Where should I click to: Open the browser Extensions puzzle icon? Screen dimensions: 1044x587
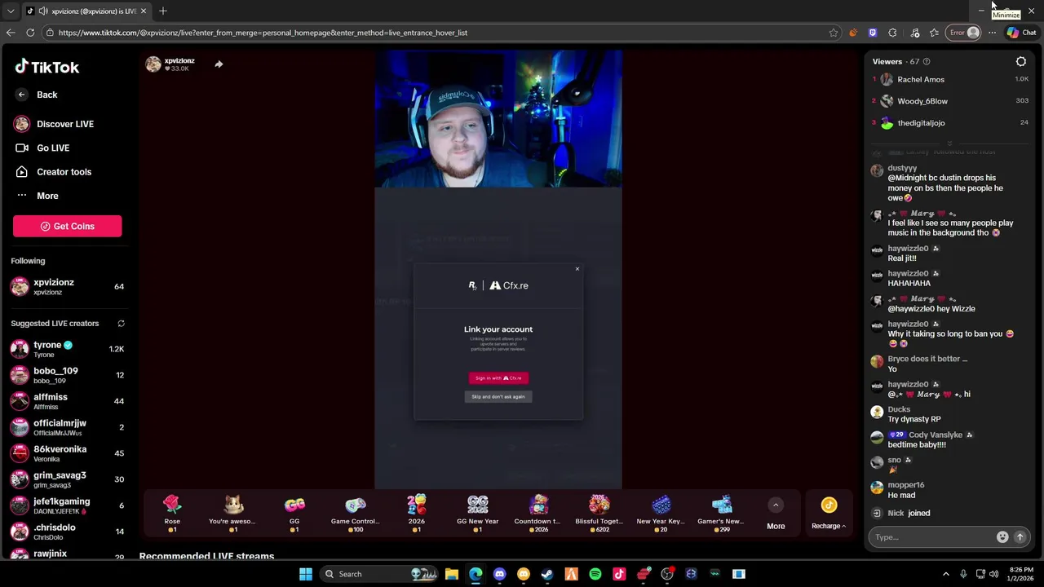point(892,33)
